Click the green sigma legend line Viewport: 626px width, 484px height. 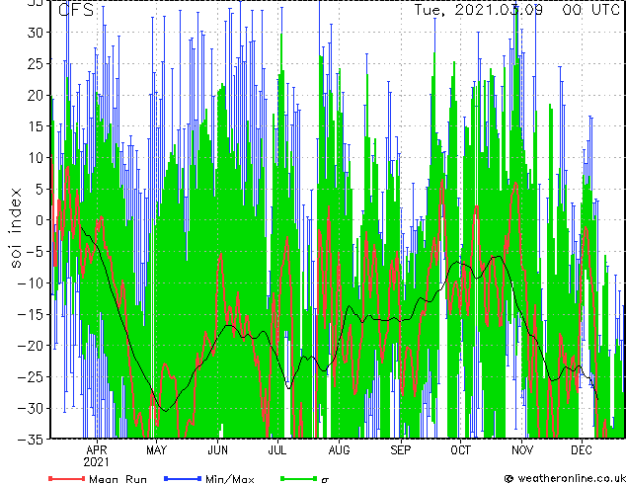click(299, 478)
